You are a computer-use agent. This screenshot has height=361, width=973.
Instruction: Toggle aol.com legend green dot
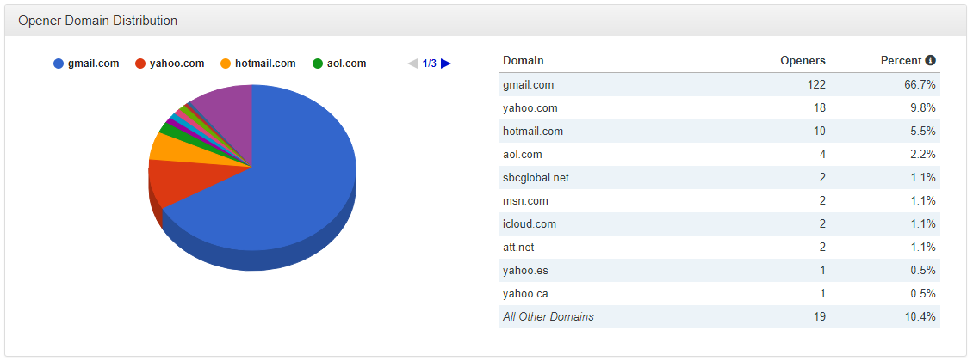[318, 64]
